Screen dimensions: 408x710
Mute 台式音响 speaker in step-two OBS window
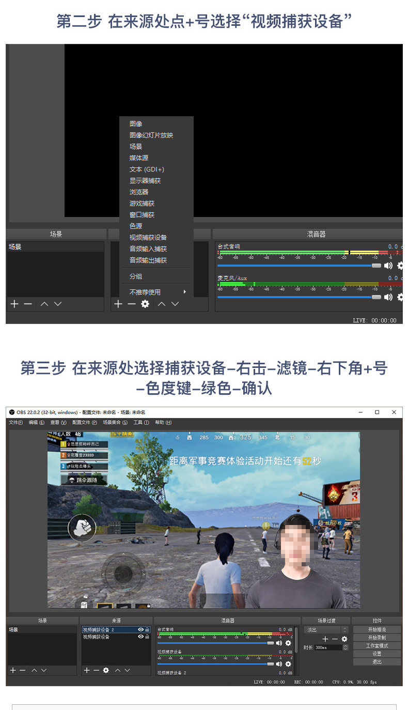click(x=388, y=266)
